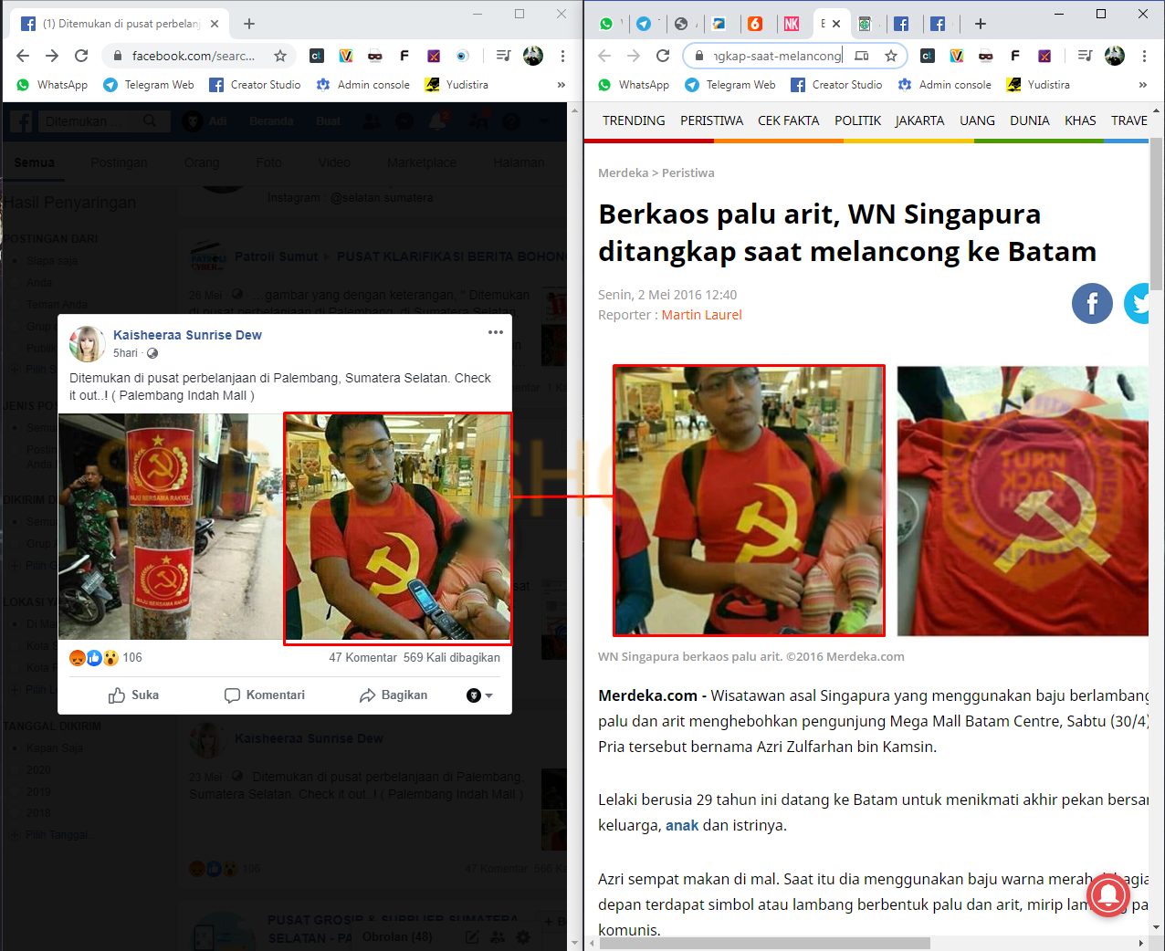The image size is (1165, 951).
Task: Open the Chrome three-dot menu in the Facebook window
Action: [563, 56]
